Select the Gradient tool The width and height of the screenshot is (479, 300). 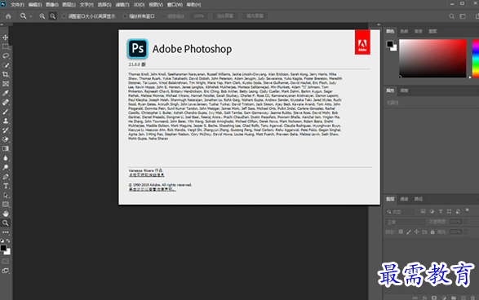click(6, 148)
